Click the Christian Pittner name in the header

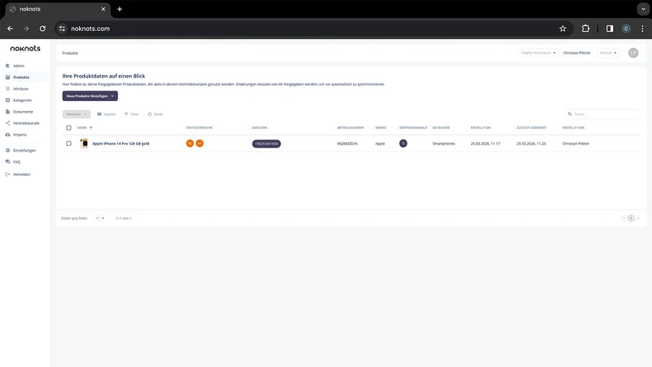(x=577, y=53)
